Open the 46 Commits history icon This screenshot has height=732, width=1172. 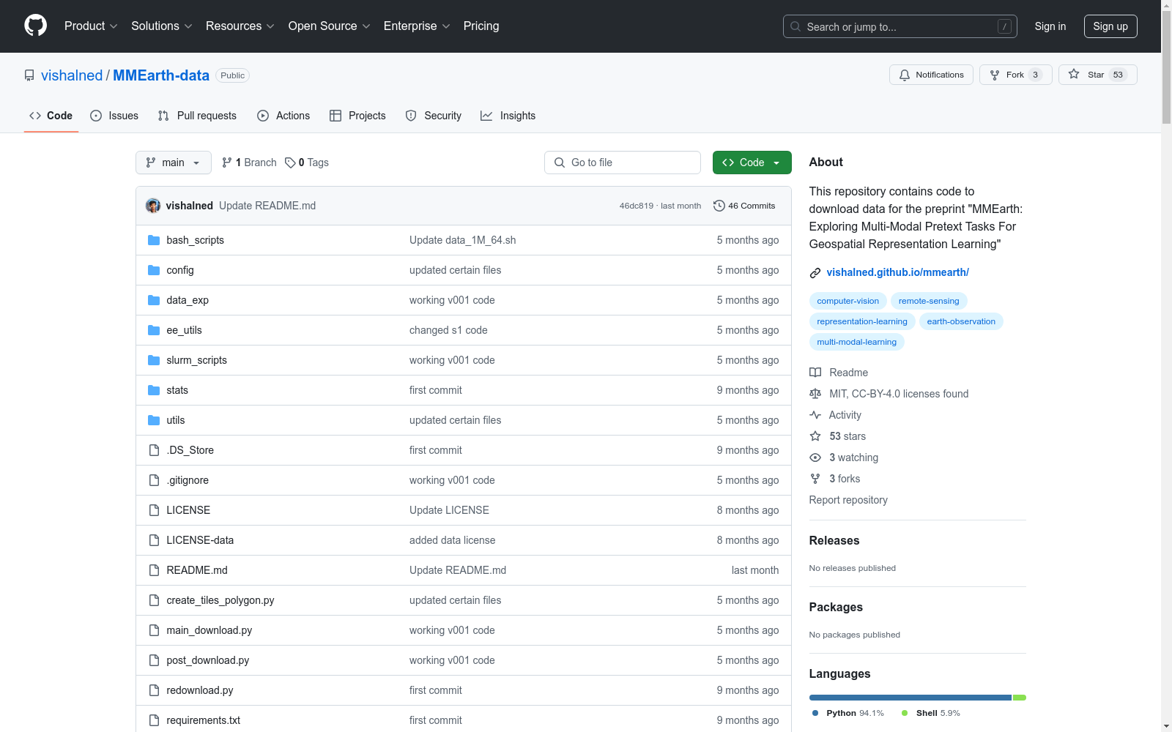click(x=719, y=206)
